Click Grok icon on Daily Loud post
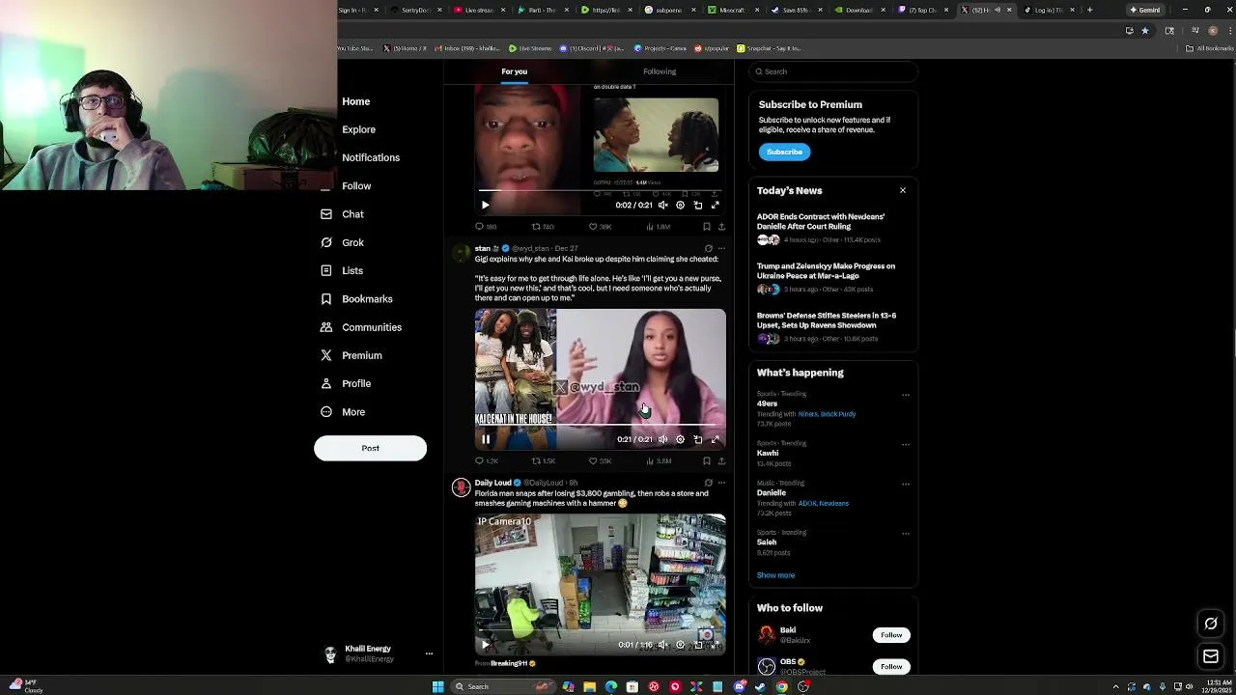This screenshot has height=695, width=1236. [708, 483]
